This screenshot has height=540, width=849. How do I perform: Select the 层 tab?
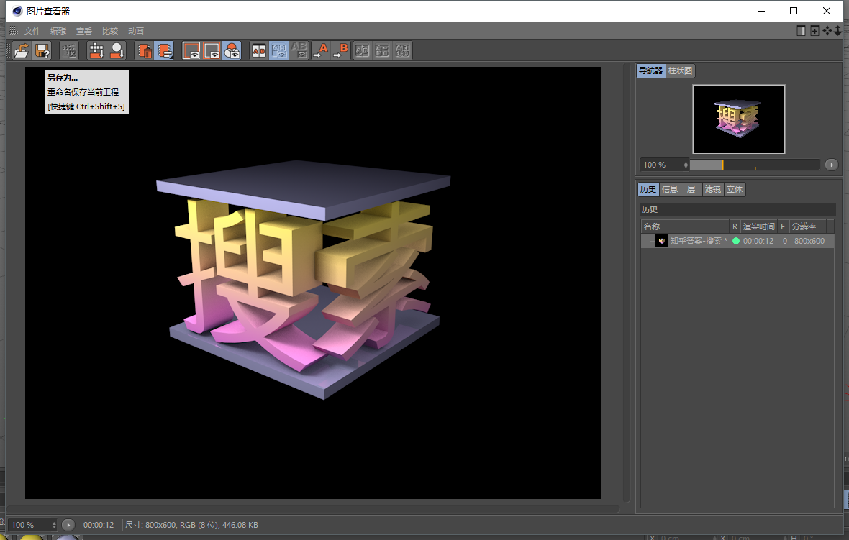[691, 189]
